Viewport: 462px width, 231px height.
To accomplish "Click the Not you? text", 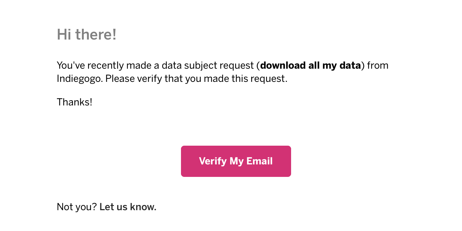I will pyautogui.click(x=77, y=207).
